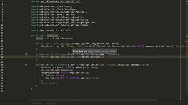Click the "blue_stone" string literal
This screenshot has width=188, height=105.
(74, 46)
